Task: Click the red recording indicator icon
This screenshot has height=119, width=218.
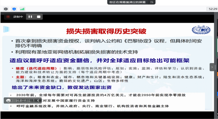Action: 8,17
